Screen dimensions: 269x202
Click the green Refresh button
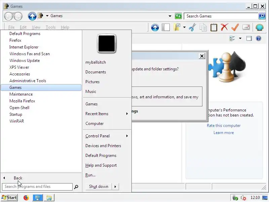178,16
